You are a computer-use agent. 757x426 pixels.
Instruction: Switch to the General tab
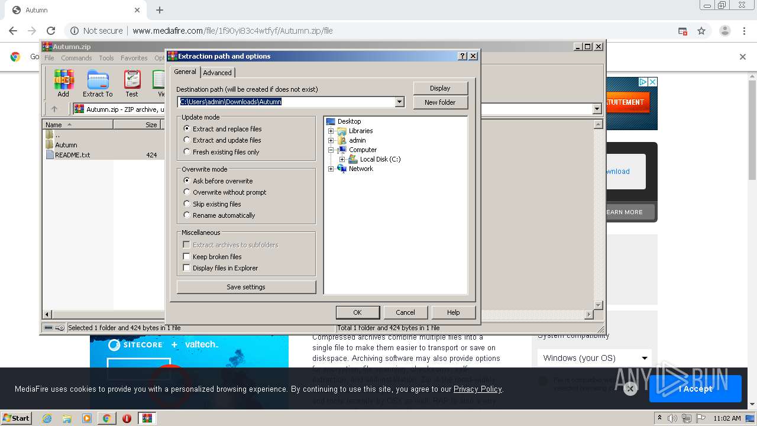click(x=185, y=72)
